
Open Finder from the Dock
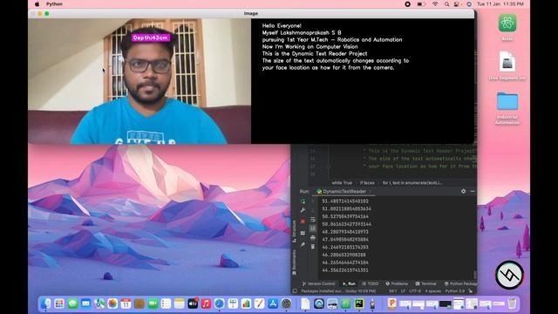click(x=45, y=304)
